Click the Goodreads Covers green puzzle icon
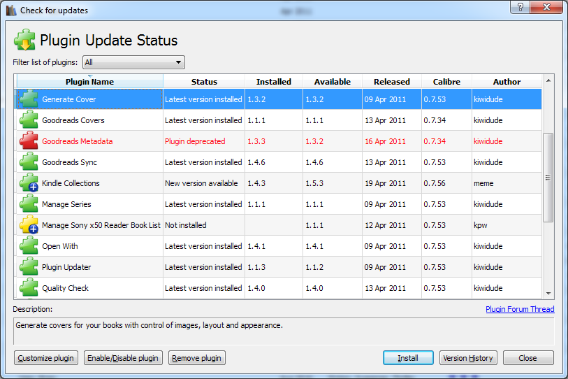The height and width of the screenshot is (379, 568). (29, 120)
